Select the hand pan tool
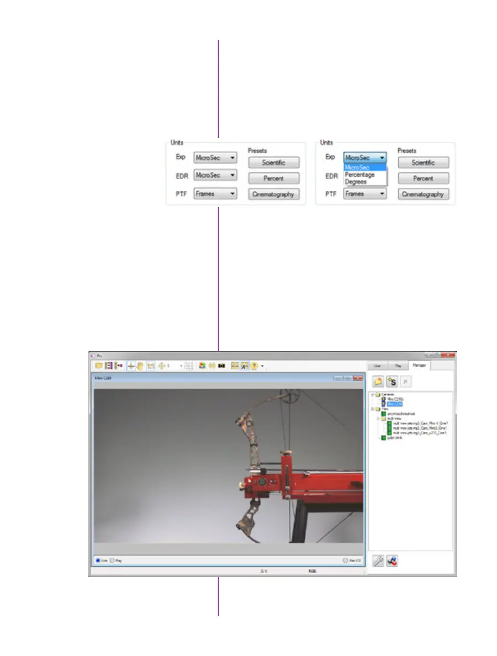 point(140,366)
